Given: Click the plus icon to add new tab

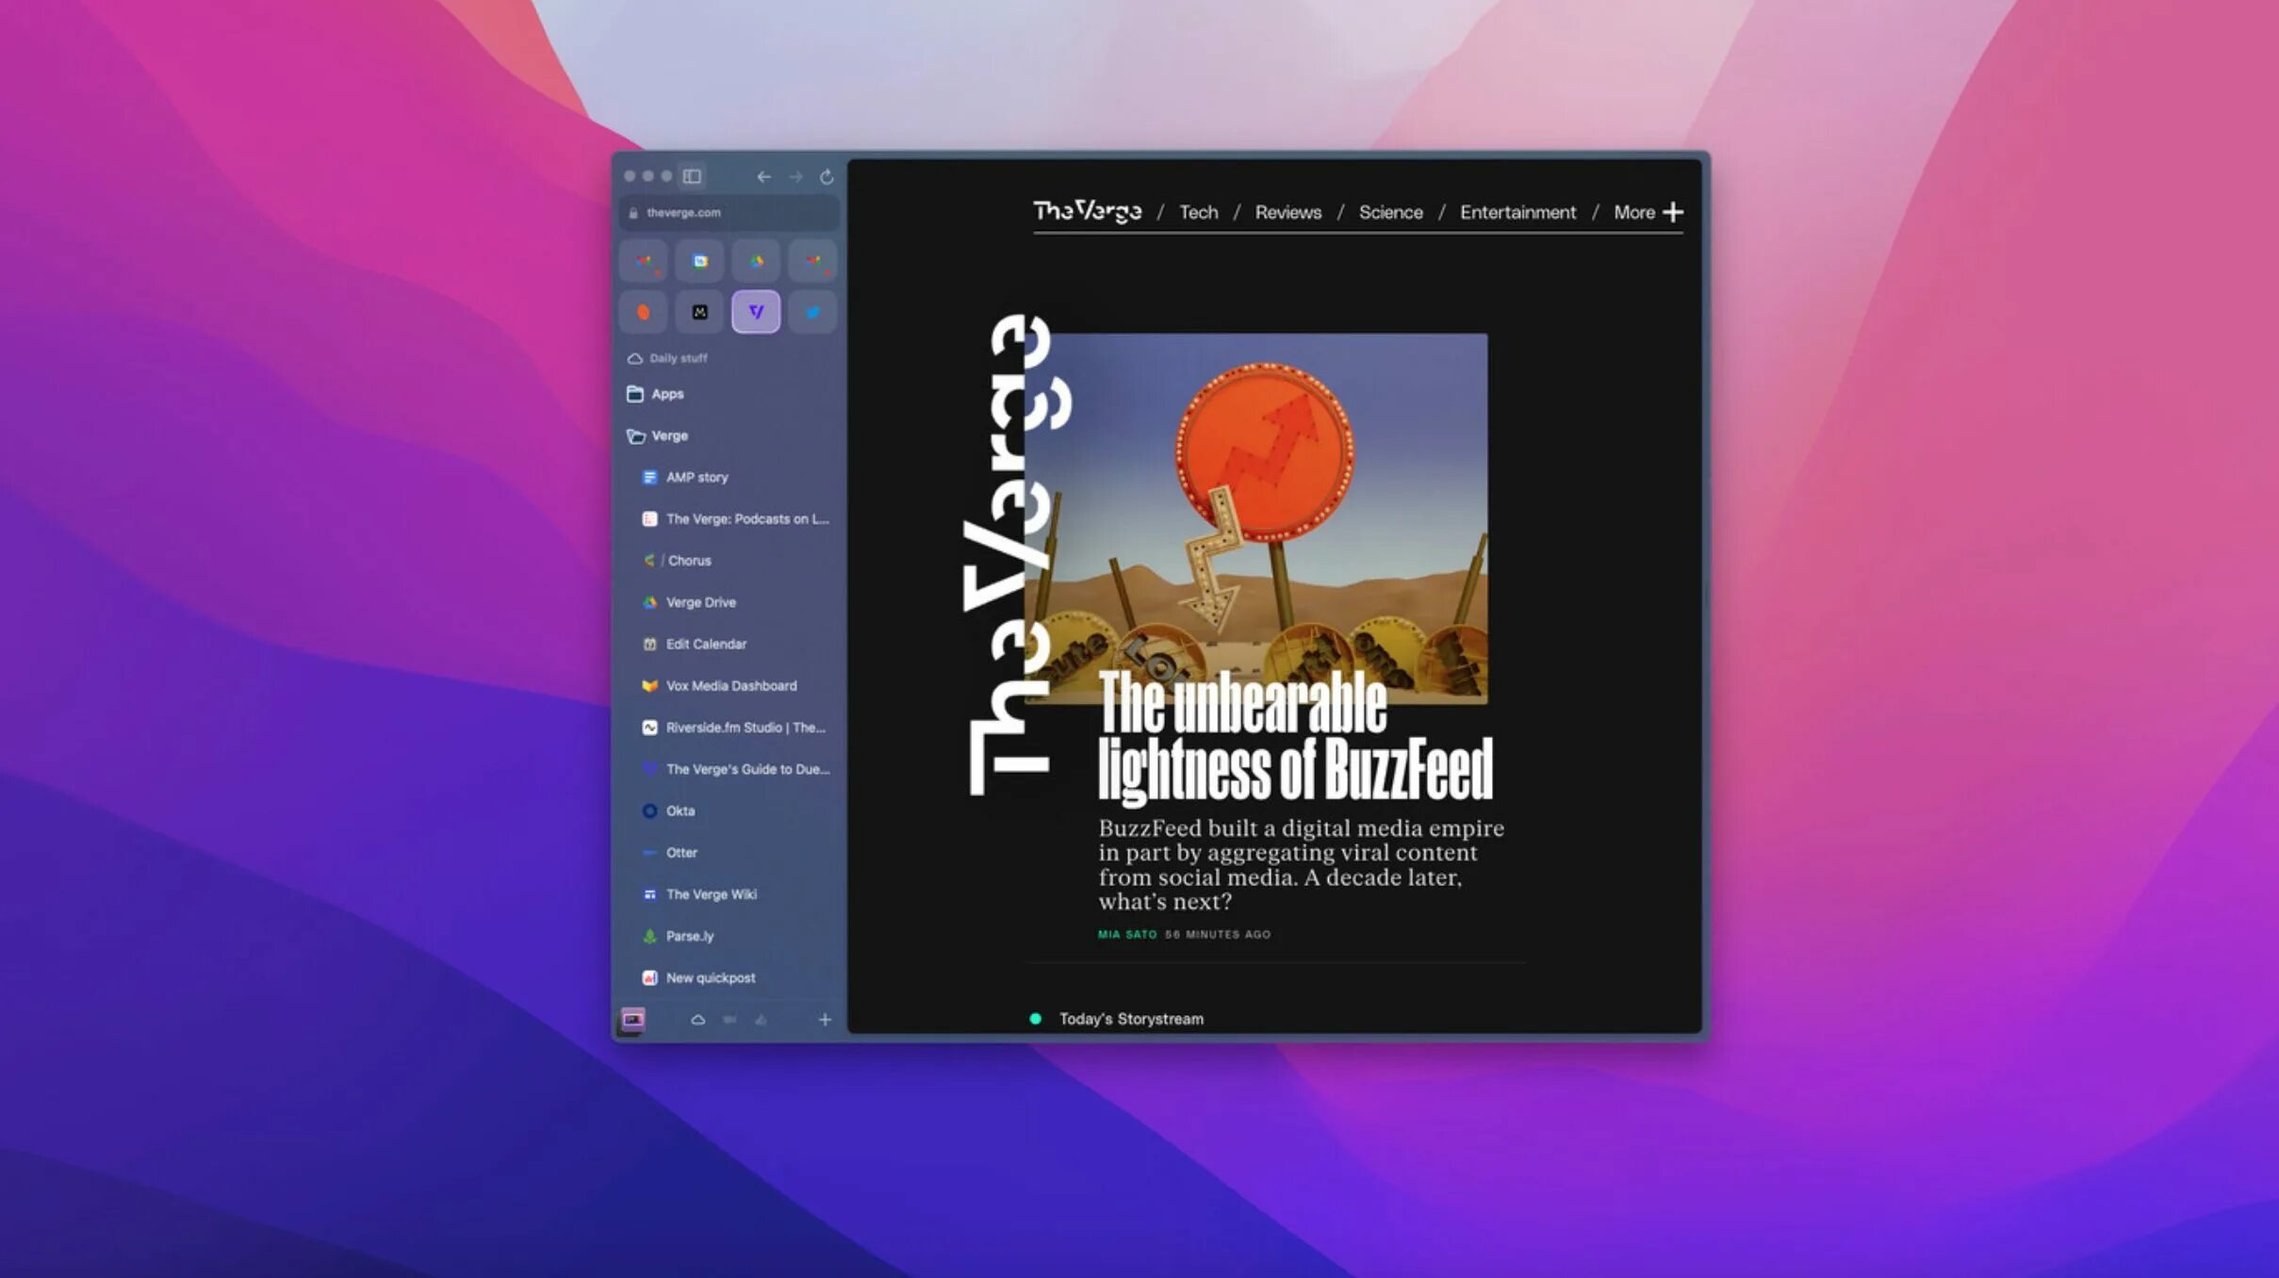Looking at the screenshot, I should point(825,1020).
